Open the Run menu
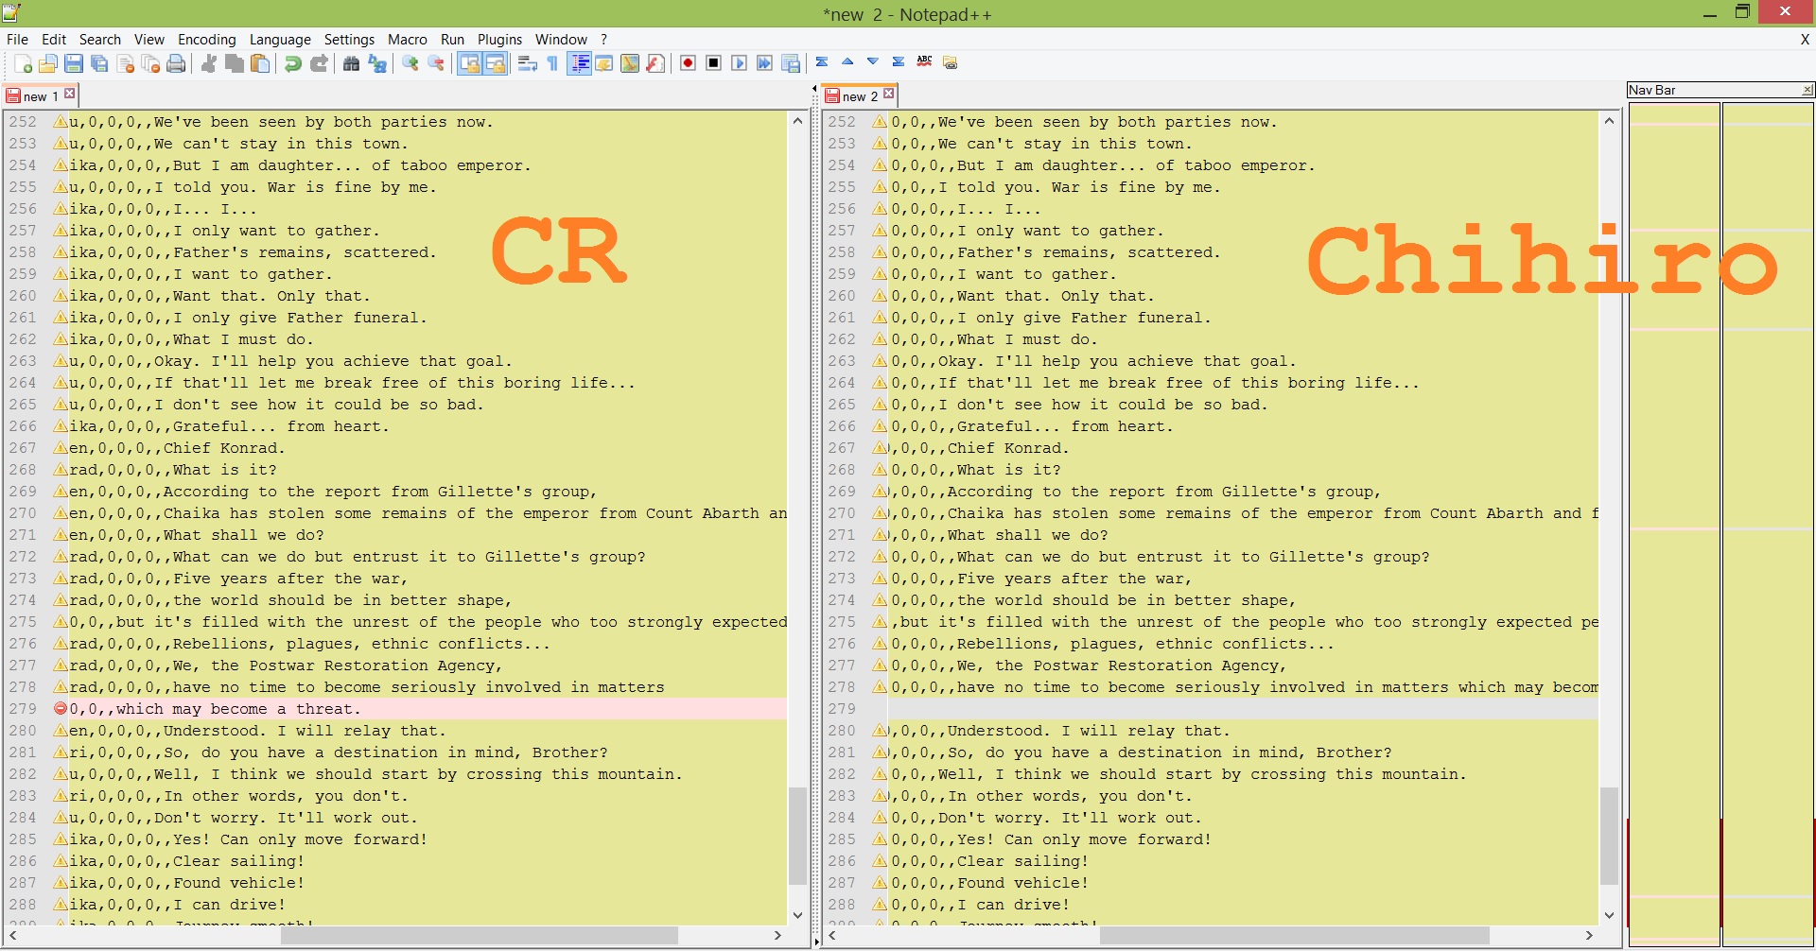Image resolution: width=1816 pixels, height=951 pixels. (x=453, y=39)
